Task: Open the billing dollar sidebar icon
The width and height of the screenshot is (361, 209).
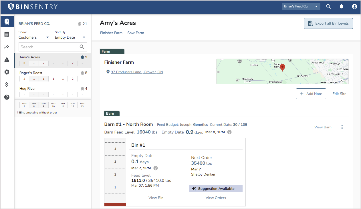Action: coord(7,85)
